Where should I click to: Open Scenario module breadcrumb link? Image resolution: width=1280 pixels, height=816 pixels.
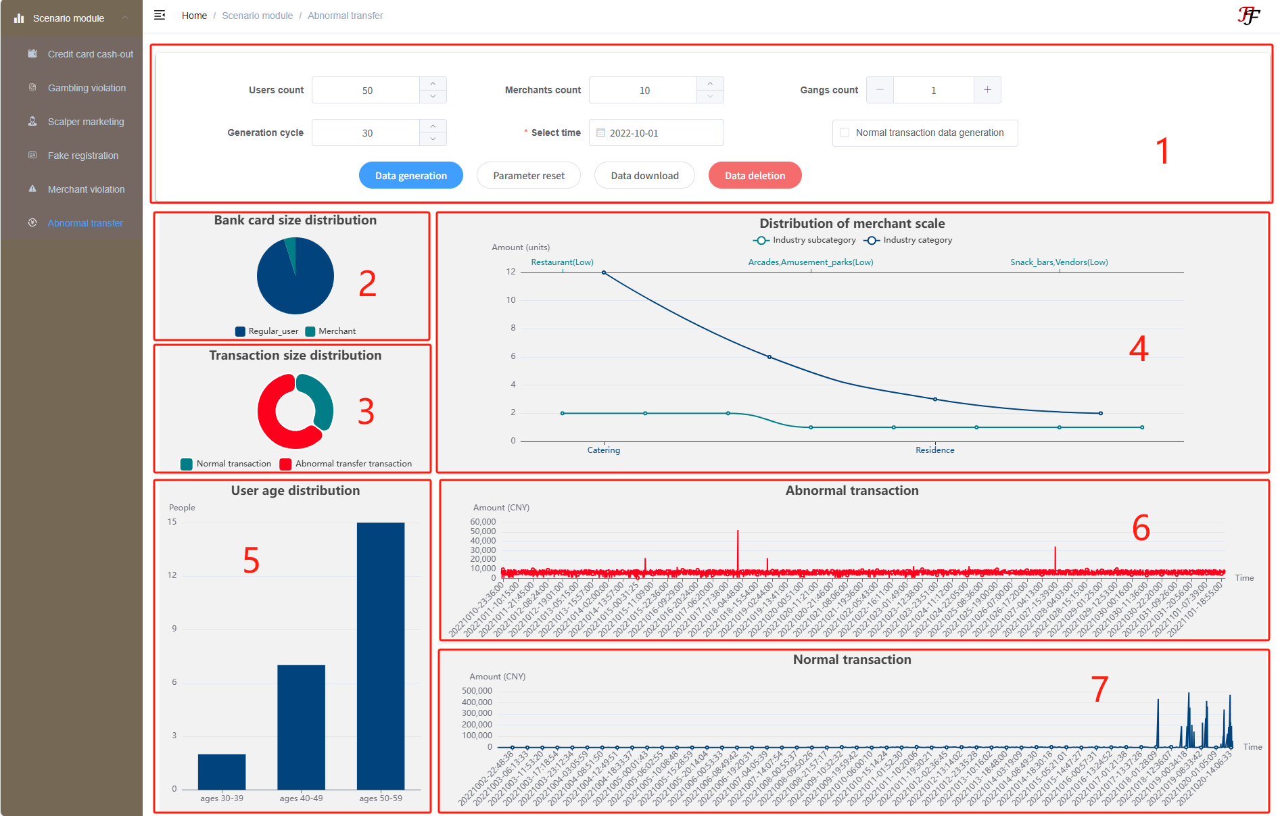point(257,16)
